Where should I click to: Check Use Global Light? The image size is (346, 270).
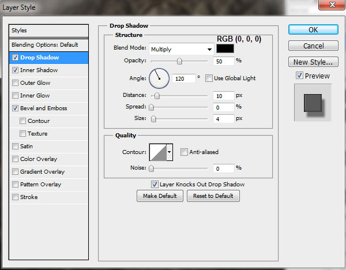point(209,78)
